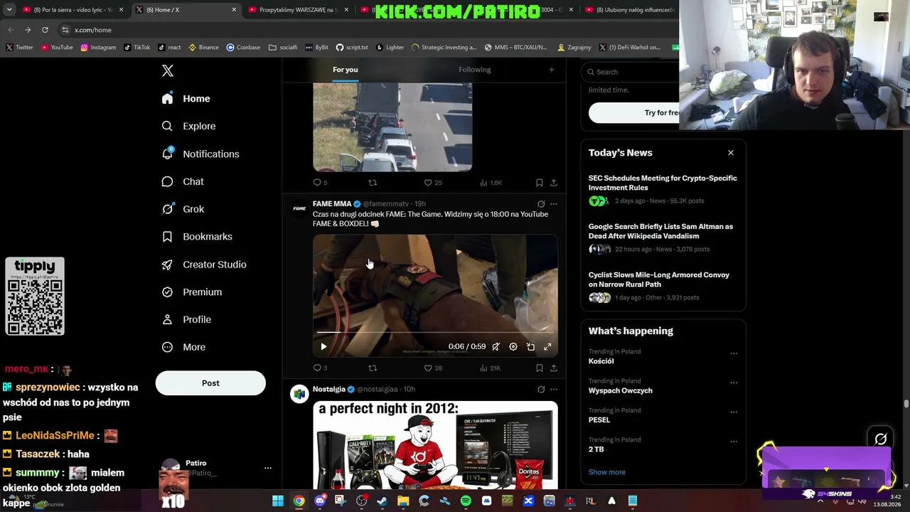Open the Windows Start menu
The image size is (910, 512).
tap(278, 501)
